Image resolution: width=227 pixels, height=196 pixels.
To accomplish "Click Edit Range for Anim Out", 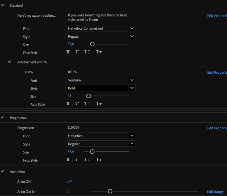I will 215,192.
